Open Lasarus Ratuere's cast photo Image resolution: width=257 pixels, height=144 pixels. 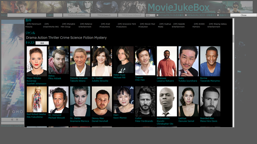pos(167,61)
